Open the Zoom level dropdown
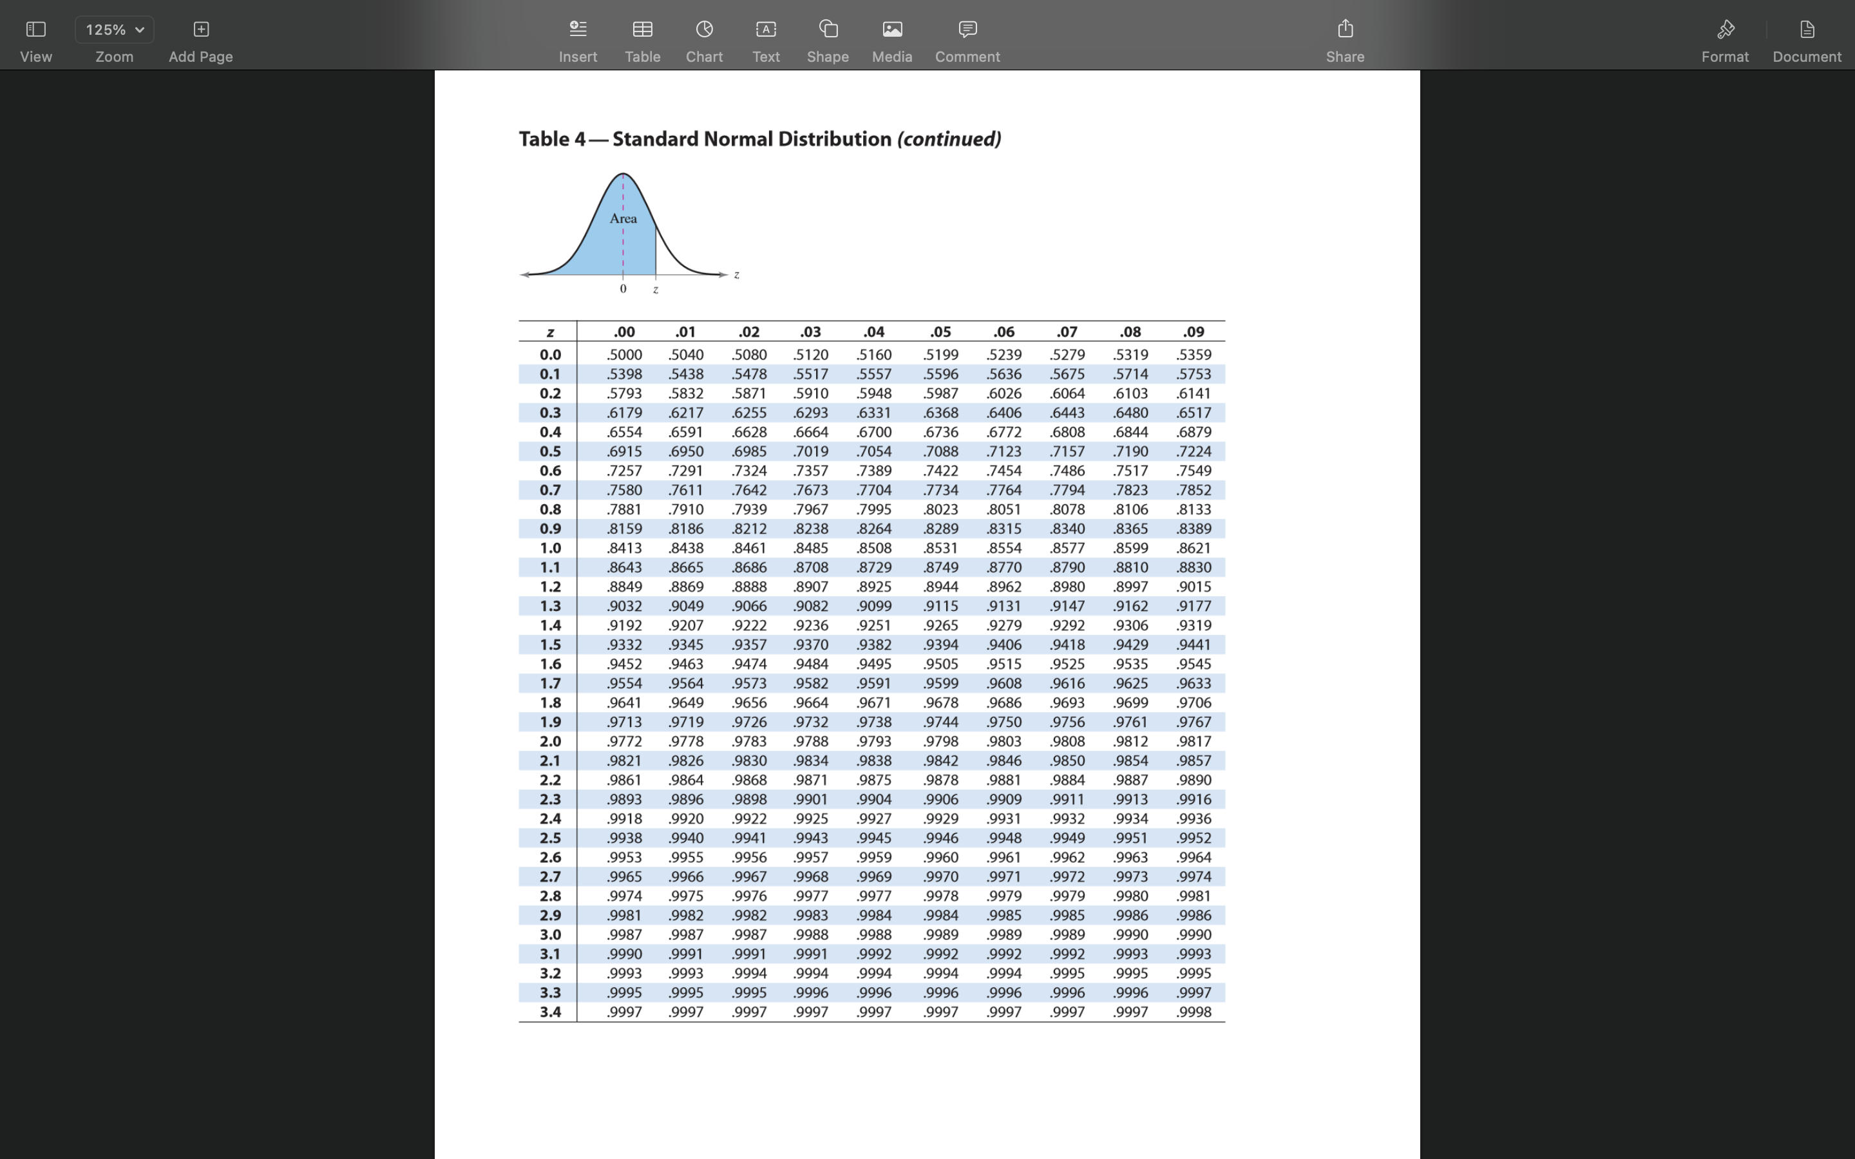This screenshot has width=1855, height=1159. click(x=113, y=29)
